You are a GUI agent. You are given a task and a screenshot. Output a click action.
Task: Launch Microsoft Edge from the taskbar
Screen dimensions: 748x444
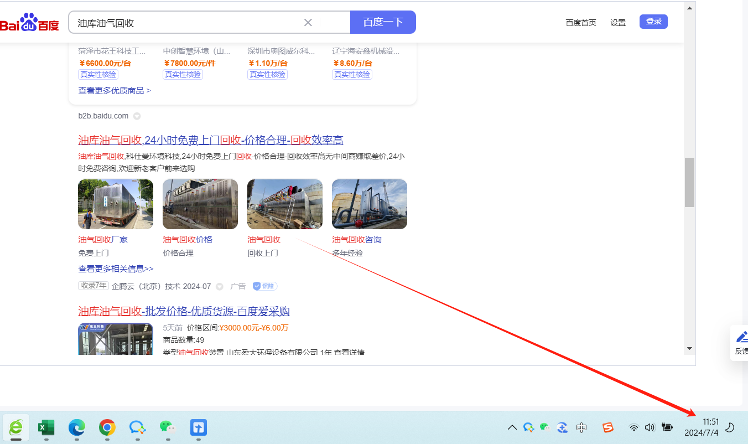[77, 427]
